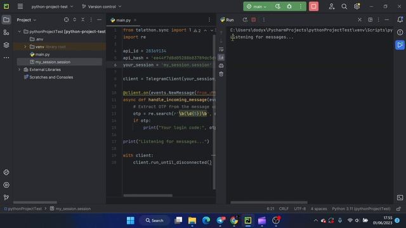Open Git tool window in the left sidebar

point(6,198)
